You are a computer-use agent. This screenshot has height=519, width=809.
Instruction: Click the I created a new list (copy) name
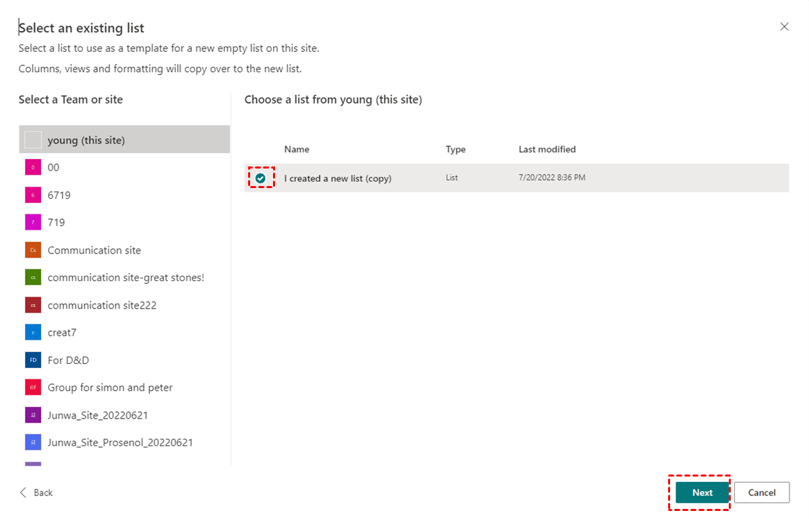(x=338, y=179)
